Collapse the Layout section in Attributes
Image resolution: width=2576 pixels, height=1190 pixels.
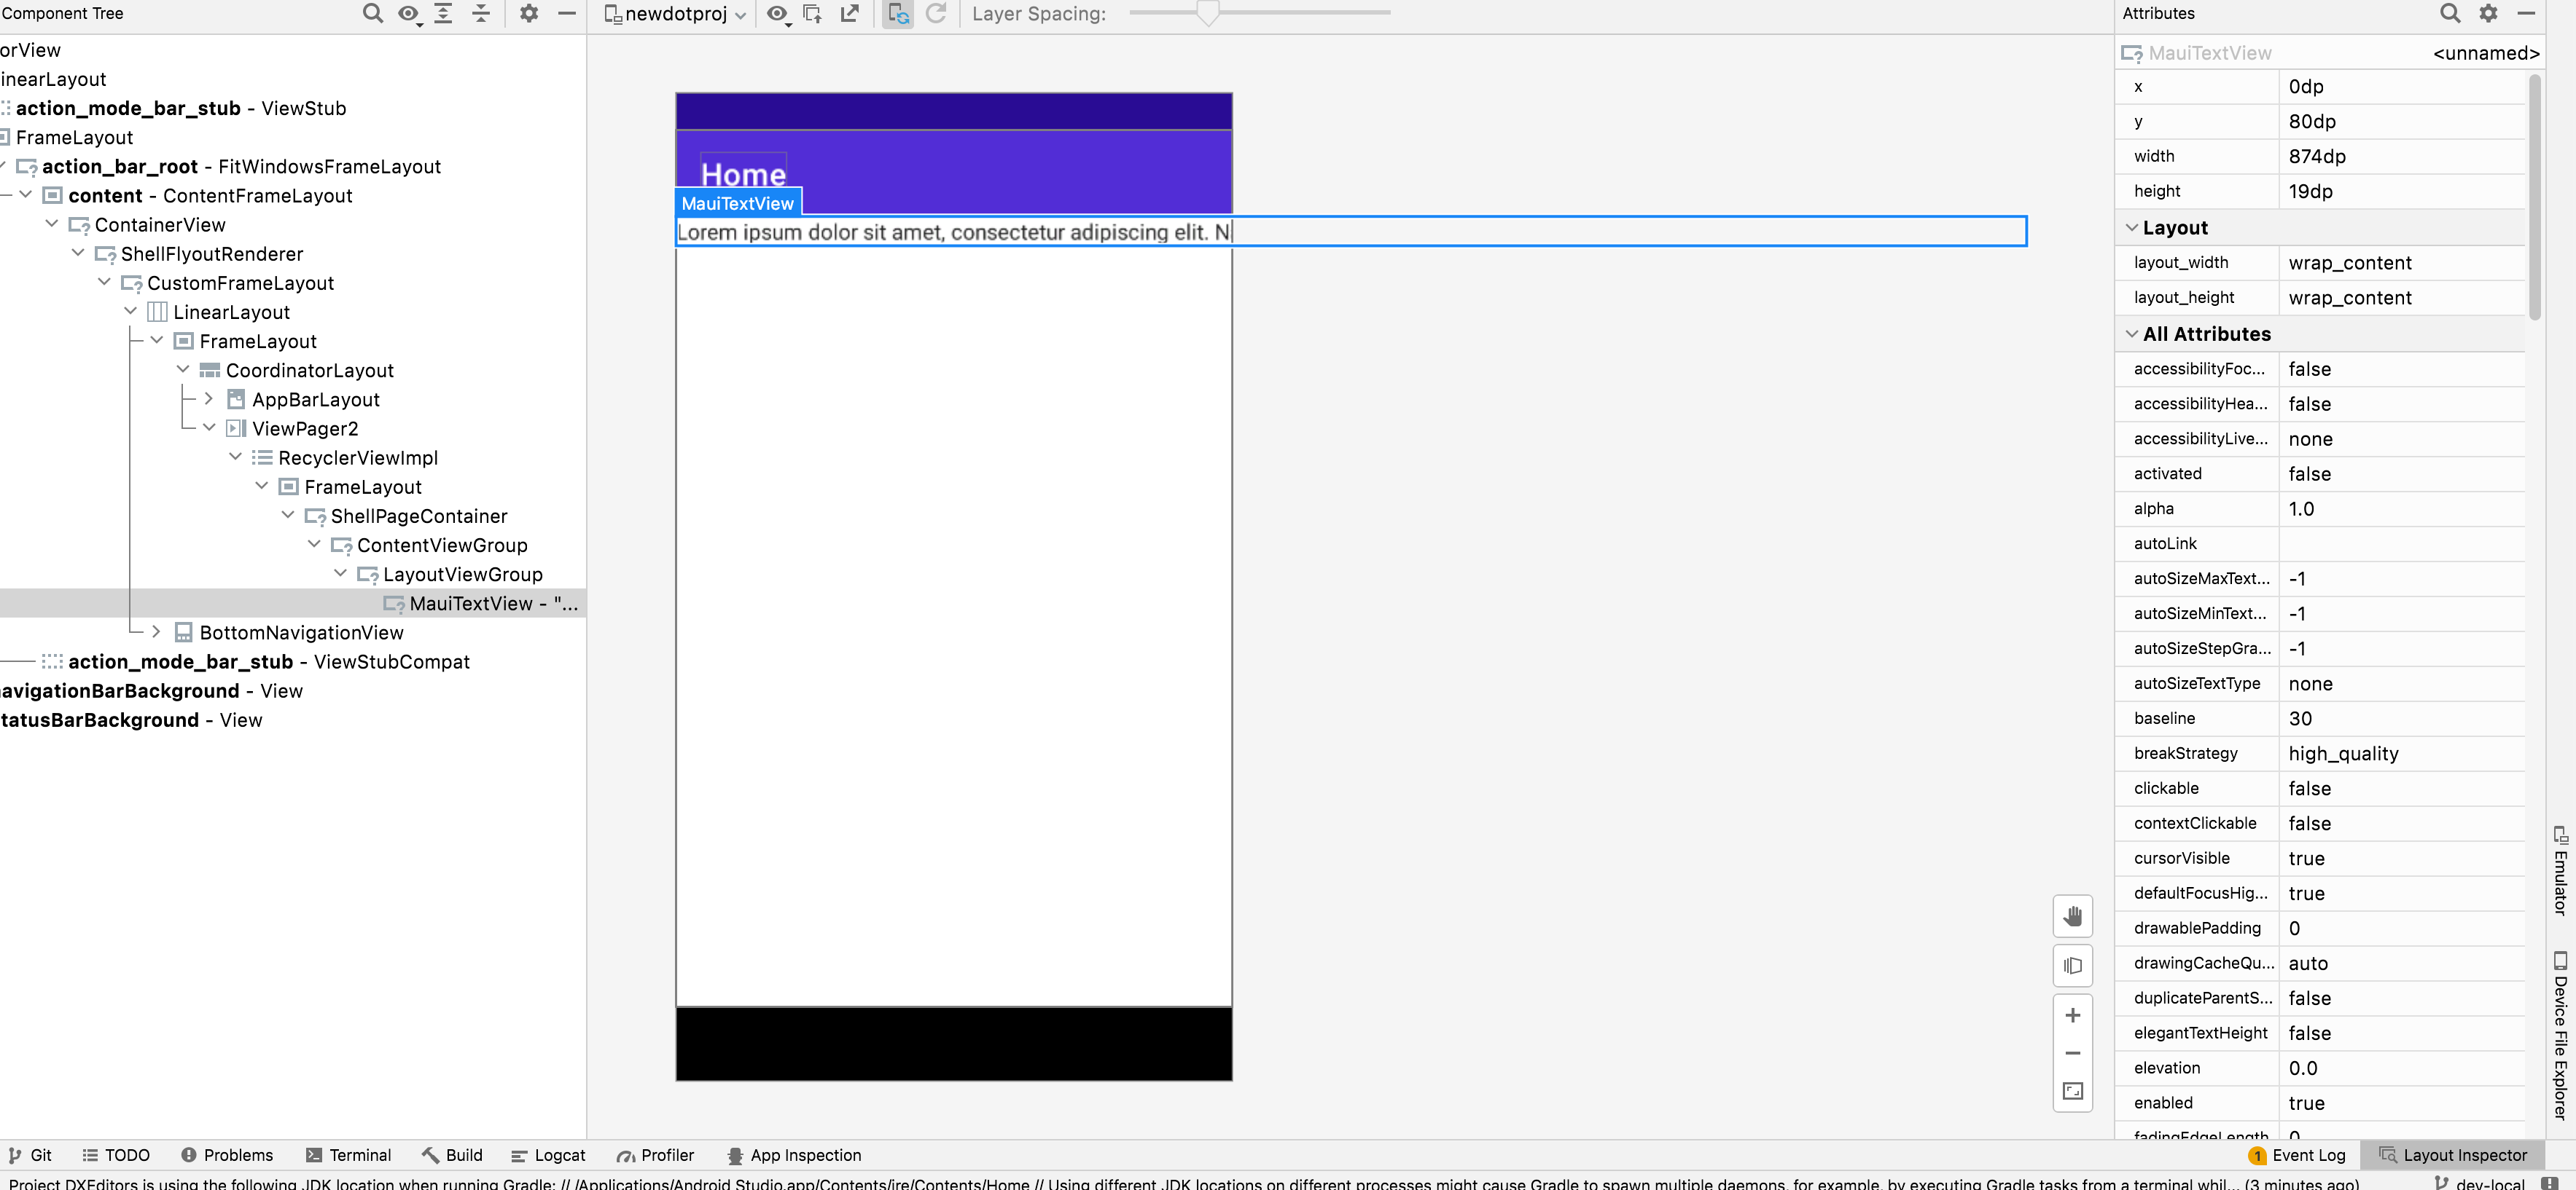pyautogui.click(x=2131, y=226)
